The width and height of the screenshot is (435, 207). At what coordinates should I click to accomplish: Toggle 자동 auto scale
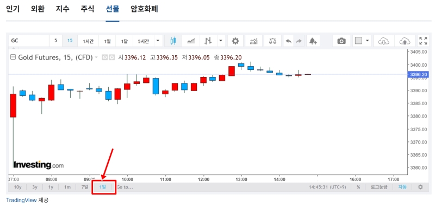pyautogui.click(x=402, y=187)
